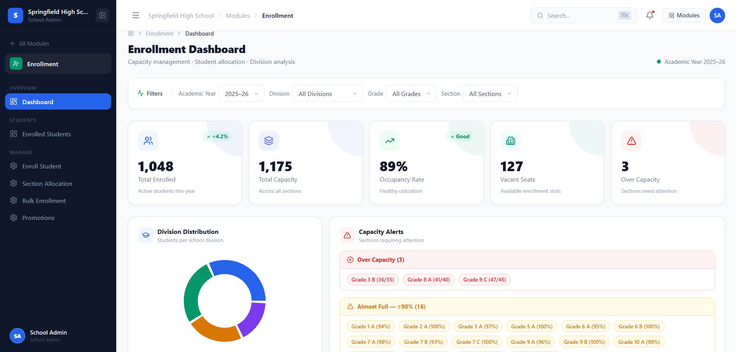Click the Grade 8 A (41/40) chip
The height and width of the screenshot is (352, 736).
click(429, 280)
